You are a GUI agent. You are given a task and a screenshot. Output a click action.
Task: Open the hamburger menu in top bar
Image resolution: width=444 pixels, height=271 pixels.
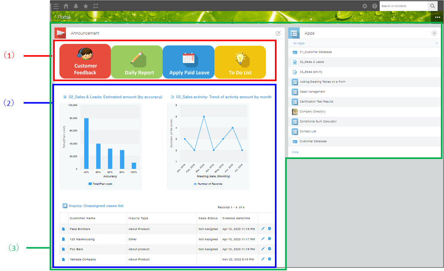56,6
